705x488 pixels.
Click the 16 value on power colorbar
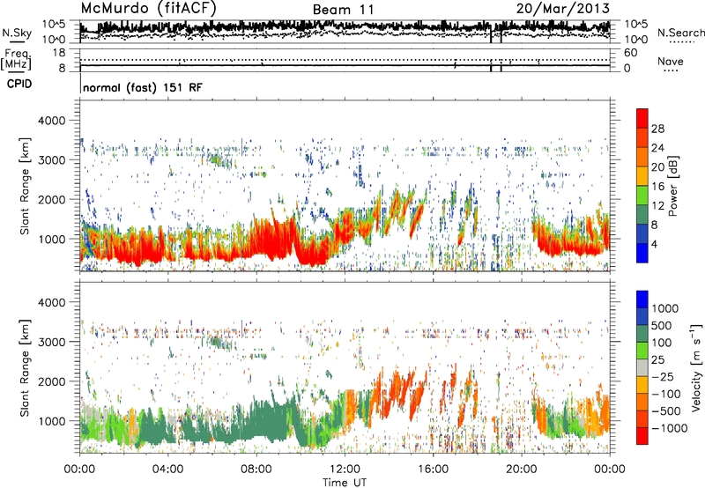657,187
